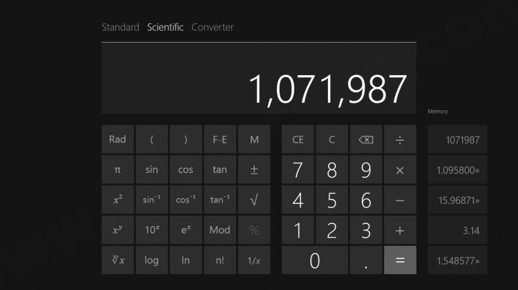Toggle F-E exponential notation
This screenshot has width=518, height=290.
pos(220,139)
